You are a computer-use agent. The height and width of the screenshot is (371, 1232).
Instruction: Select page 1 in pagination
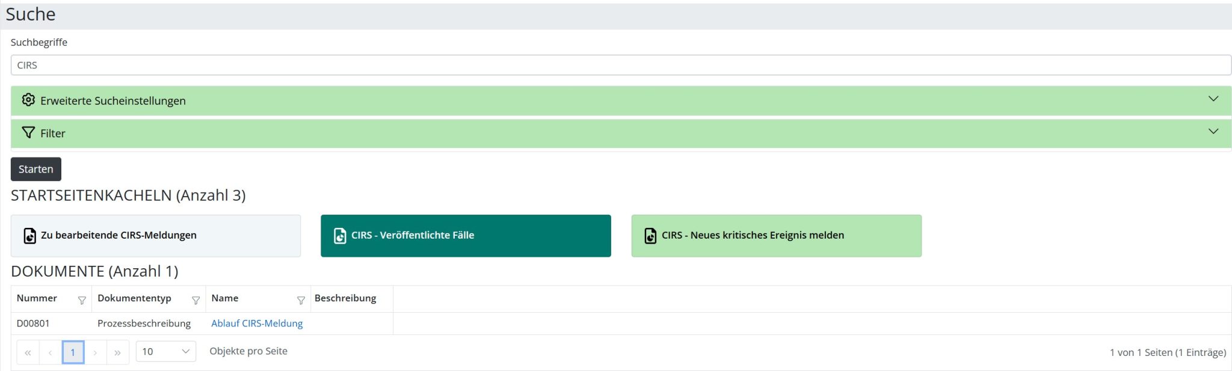[x=73, y=352]
